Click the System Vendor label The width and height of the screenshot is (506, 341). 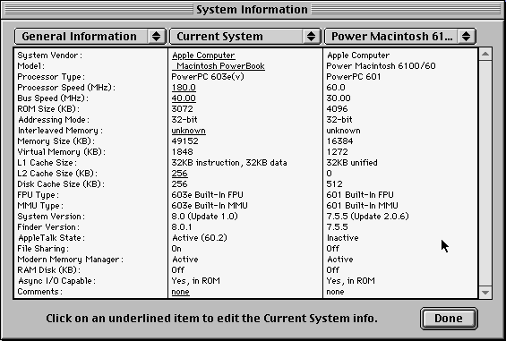[x=49, y=55]
